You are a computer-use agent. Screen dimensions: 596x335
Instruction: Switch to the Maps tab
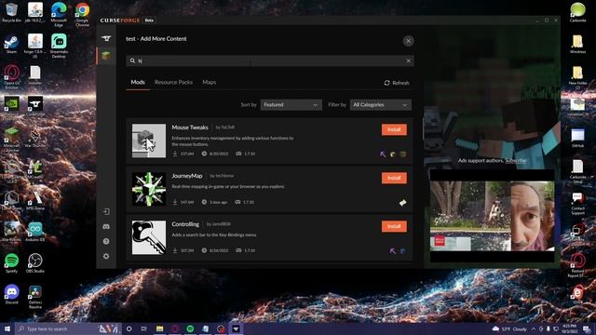pos(209,82)
